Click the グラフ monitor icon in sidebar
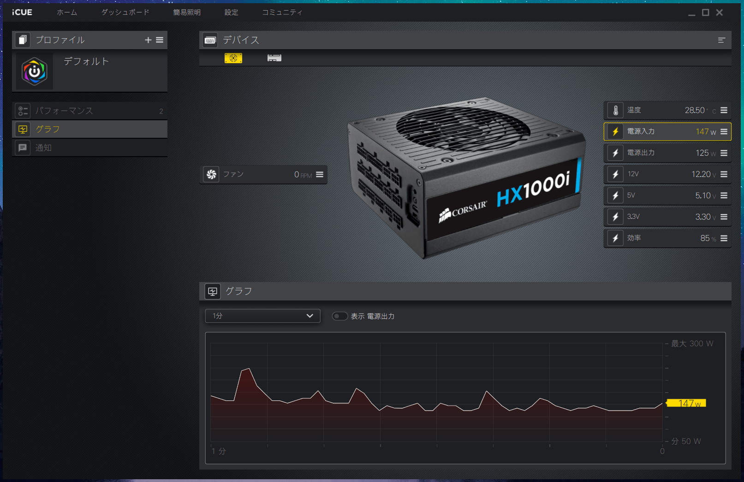The width and height of the screenshot is (744, 482). tap(23, 129)
